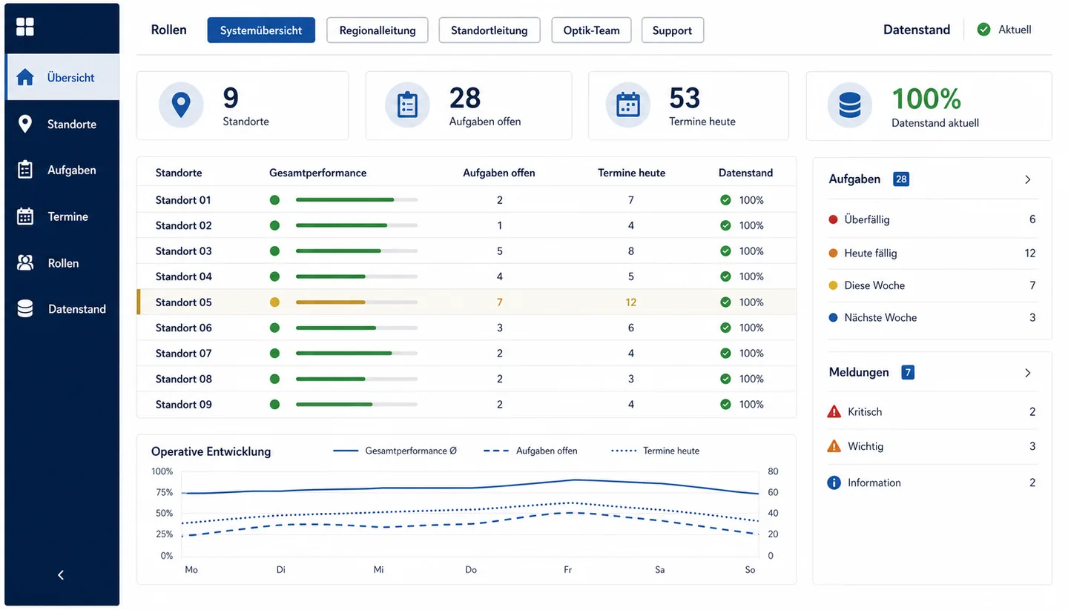Open the Standort 02 row
The width and height of the screenshot is (1068, 610).
(x=467, y=225)
